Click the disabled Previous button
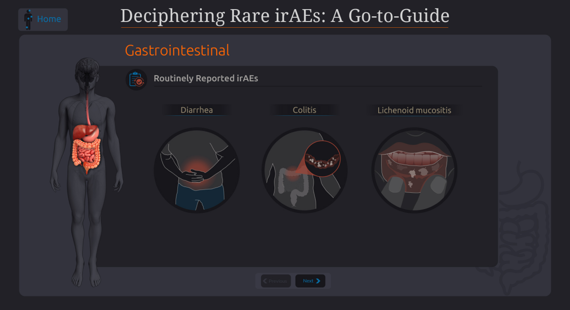The height and width of the screenshot is (310, 570). pyautogui.click(x=275, y=281)
